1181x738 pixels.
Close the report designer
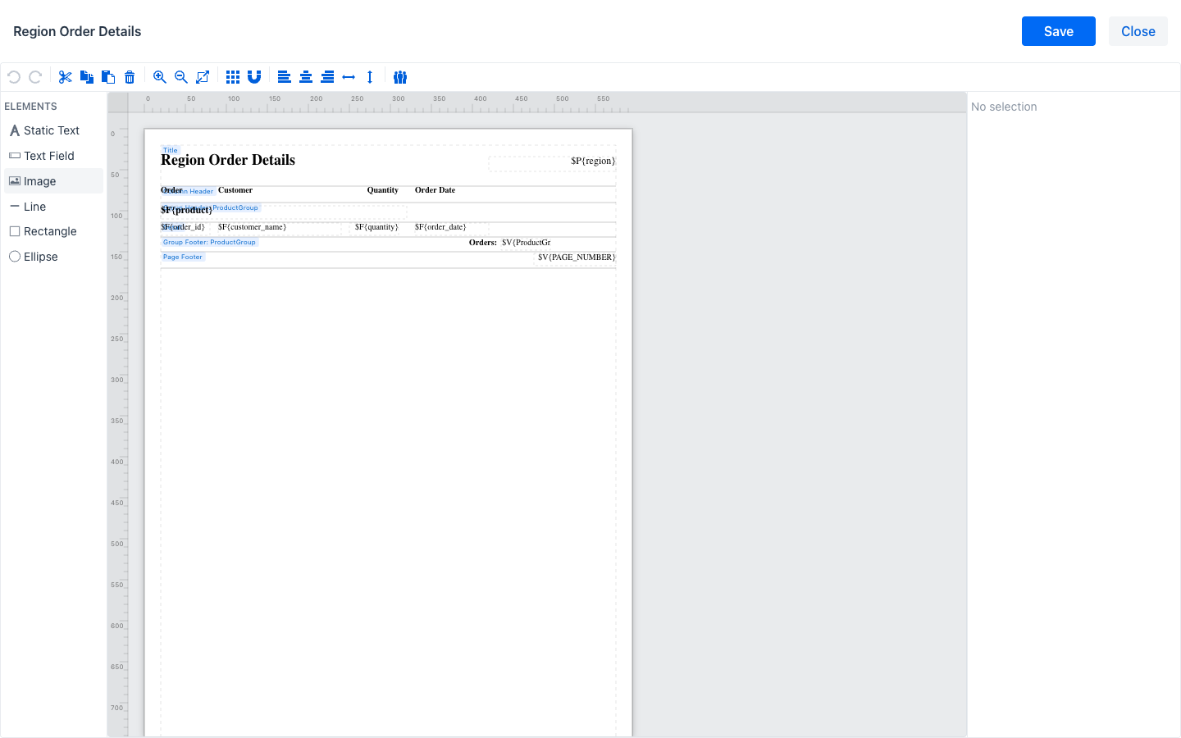pyautogui.click(x=1138, y=31)
